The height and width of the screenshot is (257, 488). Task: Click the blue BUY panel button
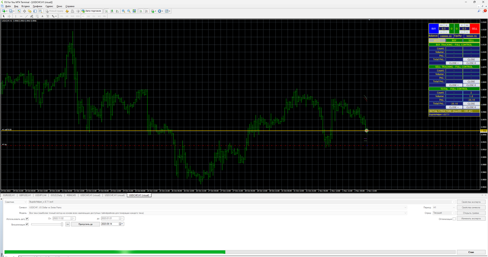point(434,29)
